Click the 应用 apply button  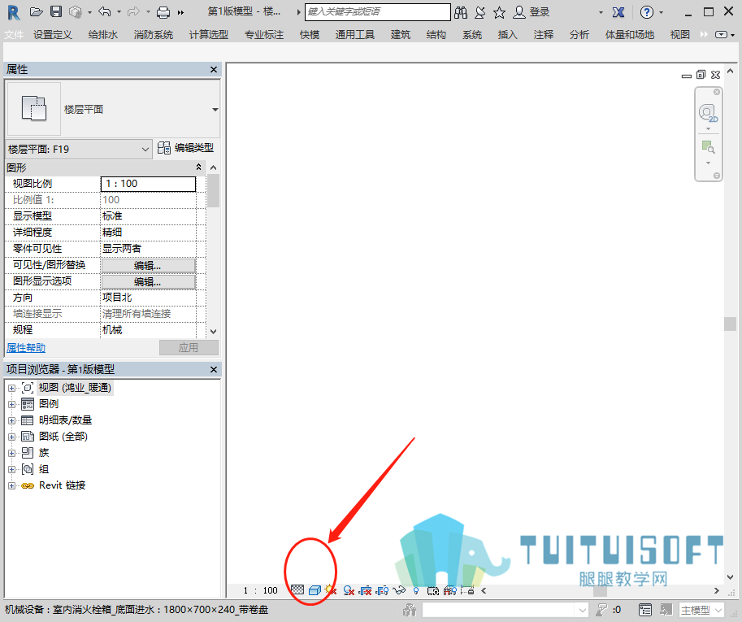pyautogui.click(x=189, y=348)
